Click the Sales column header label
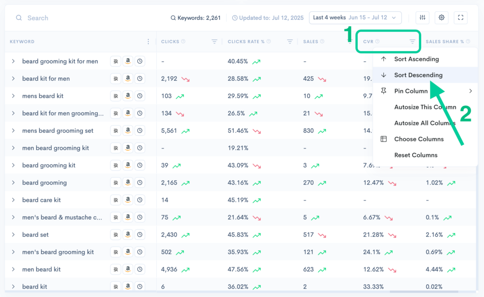The image size is (484, 297). pyautogui.click(x=311, y=41)
